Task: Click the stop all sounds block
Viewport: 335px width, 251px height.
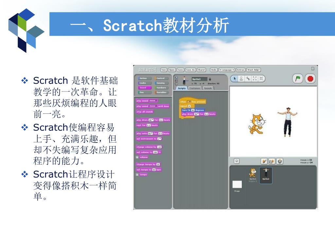Action: click(145, 112)
